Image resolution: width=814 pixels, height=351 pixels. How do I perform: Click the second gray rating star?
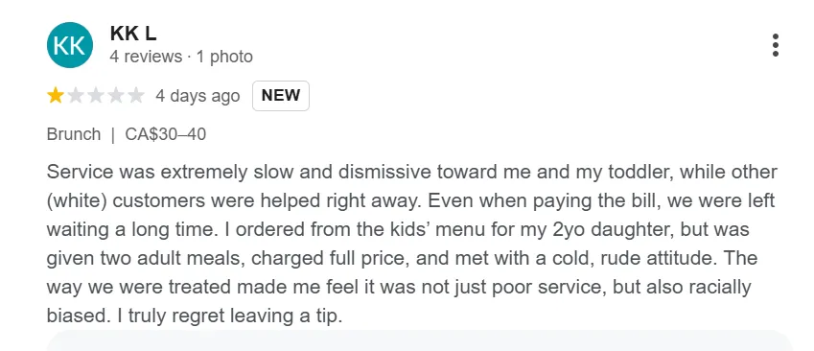click(x=76, y=96)
